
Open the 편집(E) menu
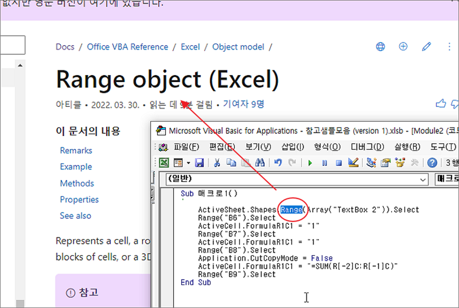point(222,147)
